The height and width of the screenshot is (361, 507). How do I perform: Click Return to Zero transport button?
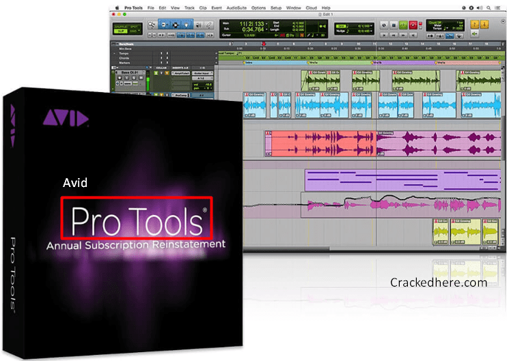(x=384, y=35)
